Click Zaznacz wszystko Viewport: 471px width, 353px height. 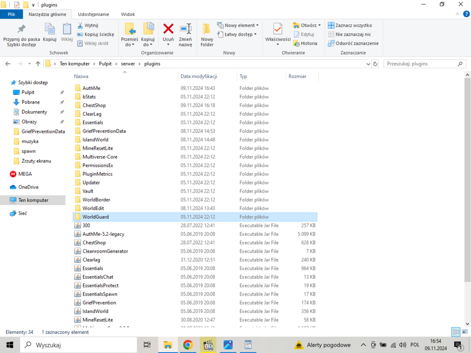[x=350, y=25]
